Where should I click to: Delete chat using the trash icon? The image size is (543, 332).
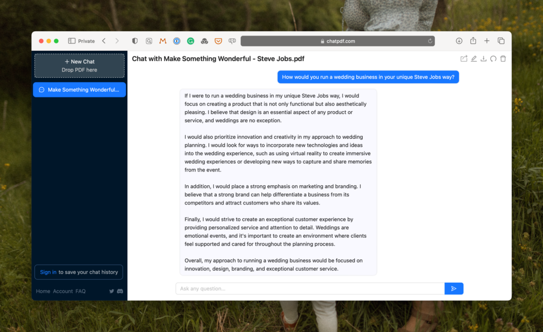click(503, 59)
